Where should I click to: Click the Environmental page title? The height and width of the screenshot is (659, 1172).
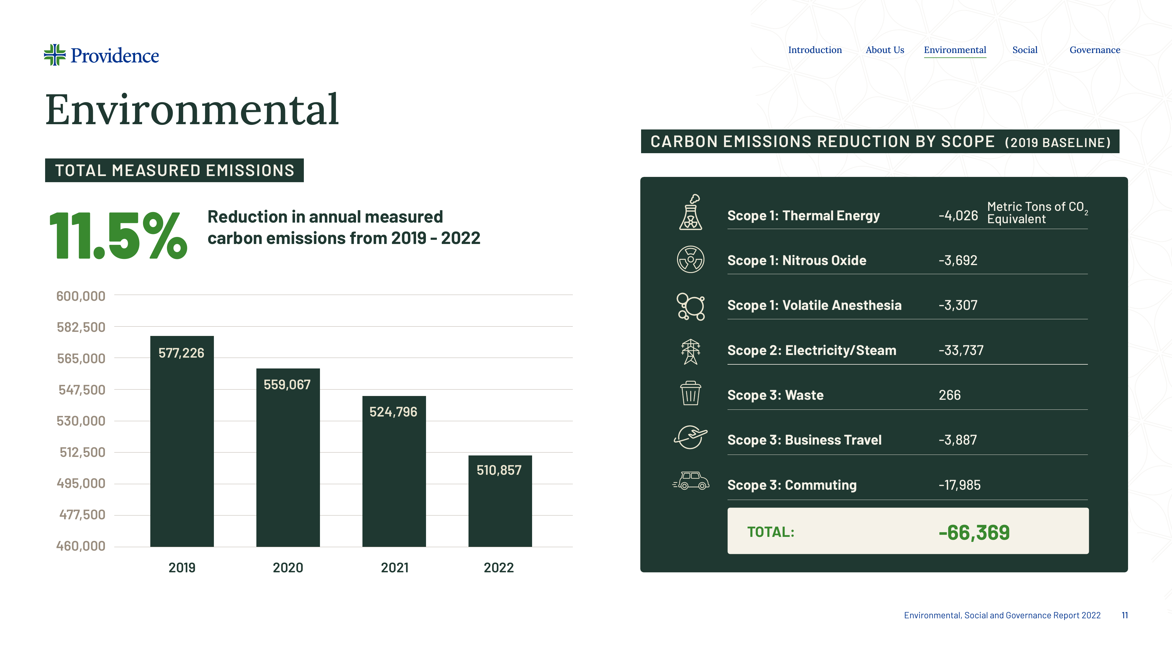(x=192, y=109)
